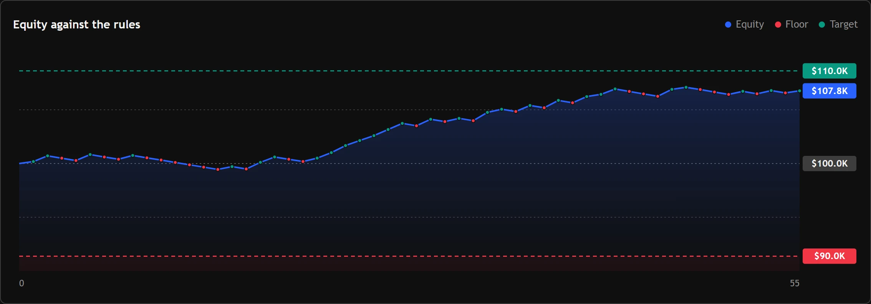This screenshot has height=304, width=871.
Task: Click the second data point after chart start
Action: point(48,156)
